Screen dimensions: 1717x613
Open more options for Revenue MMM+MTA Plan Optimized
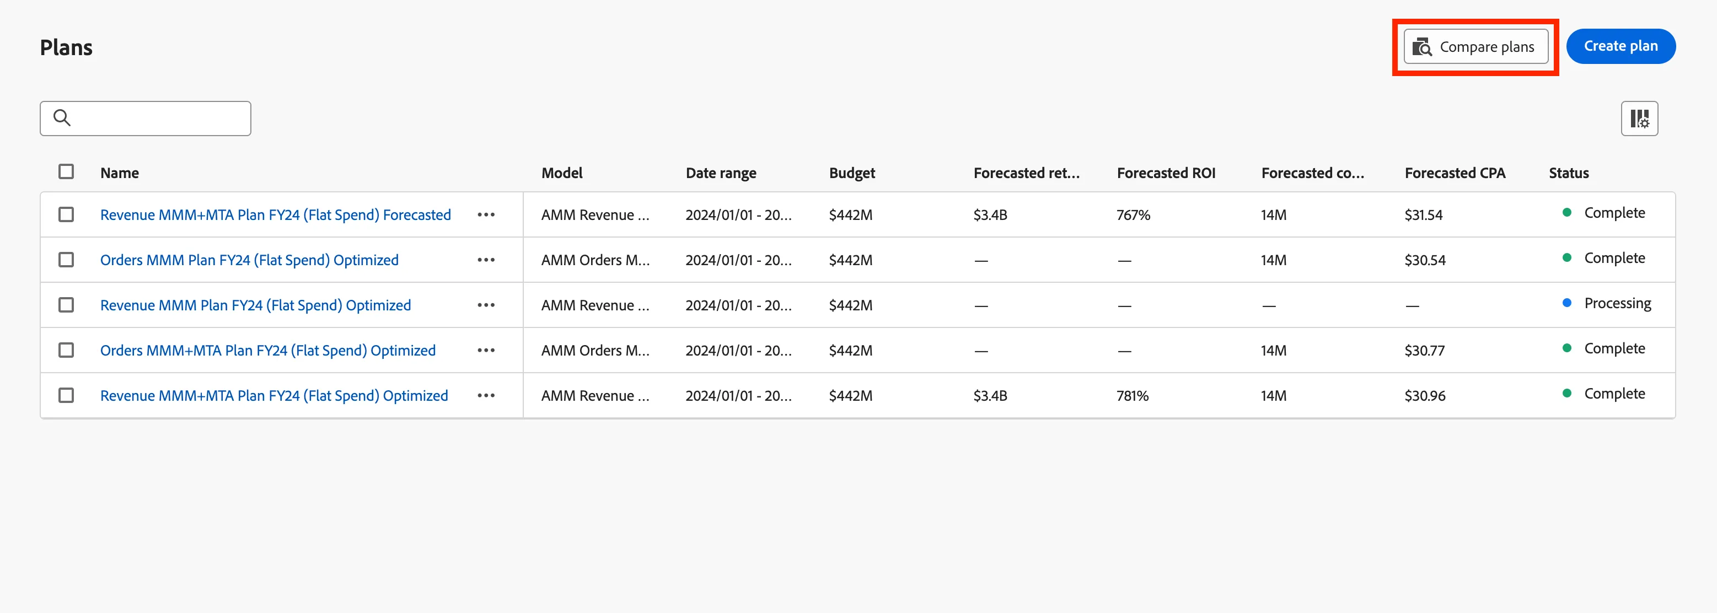click(x=486, y=396)
